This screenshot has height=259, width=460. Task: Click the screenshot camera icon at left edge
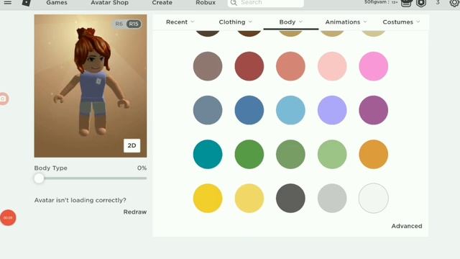(4, 99)
